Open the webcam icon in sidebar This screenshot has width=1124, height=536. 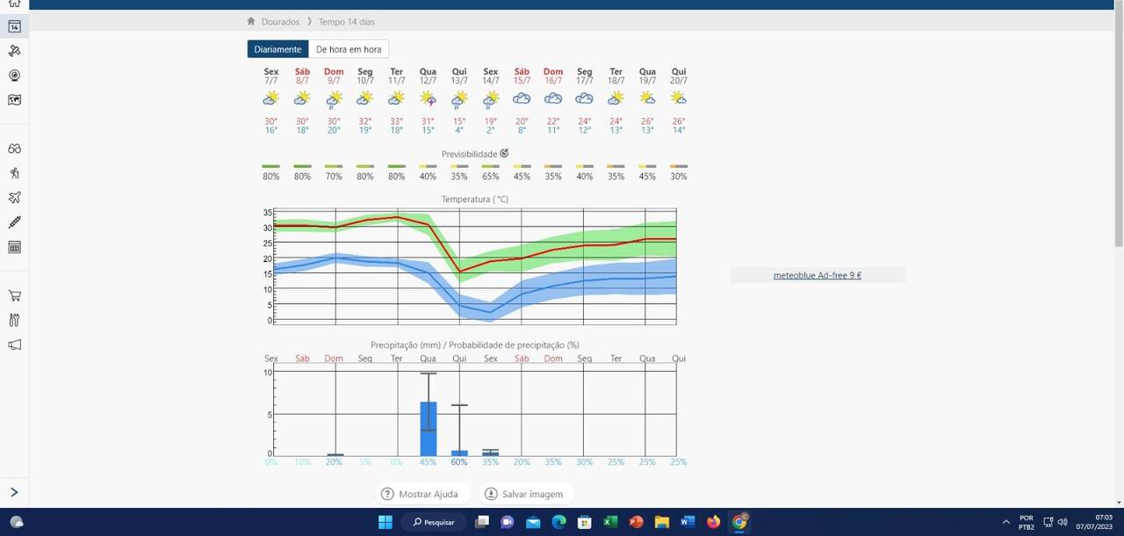pyautogui.click(x=14, y=76)
